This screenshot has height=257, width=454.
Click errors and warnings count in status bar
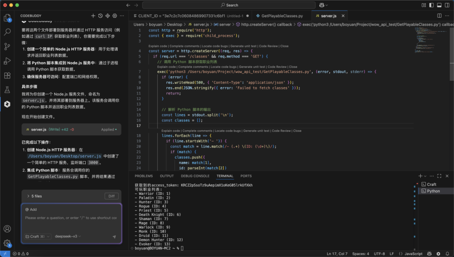pos(21,254)
